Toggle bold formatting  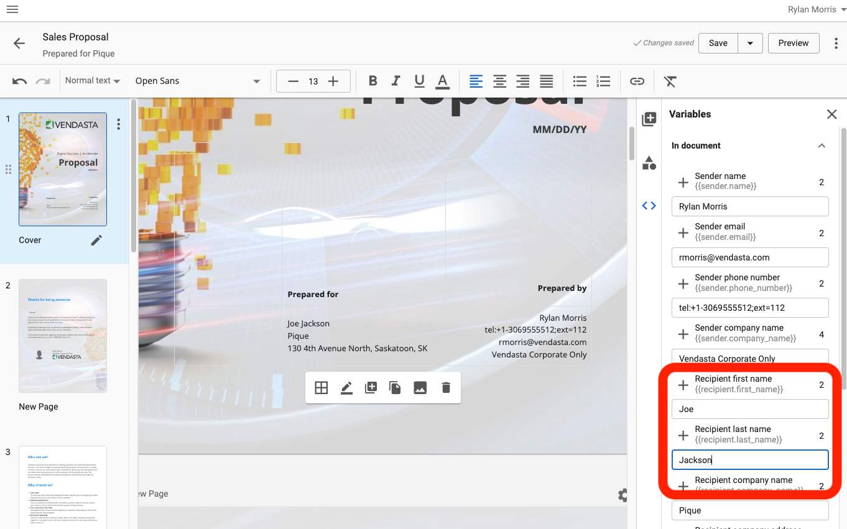[x=373, y=81]
